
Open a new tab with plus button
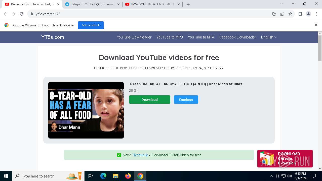tap(188, 4)
